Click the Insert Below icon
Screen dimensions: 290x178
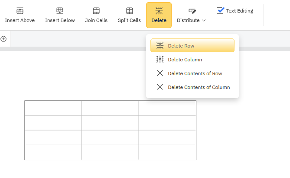60,11
